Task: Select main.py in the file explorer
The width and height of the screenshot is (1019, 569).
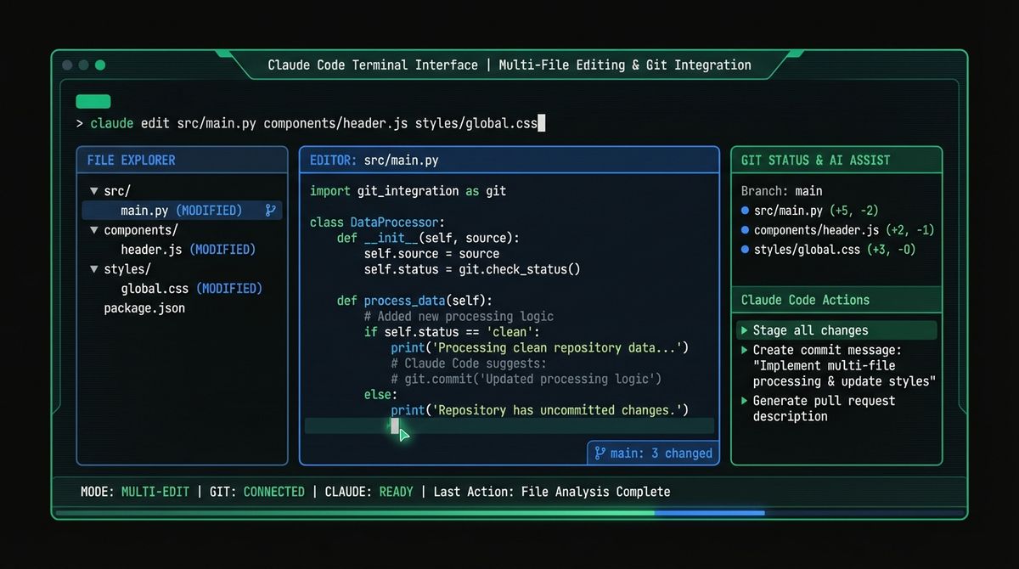Action: [182, 211]
